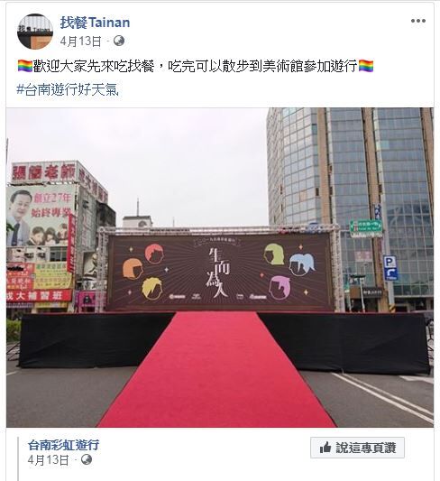Click the 找餐Tainan profile picture
Image resolution: width=440 pixels, height=481 pixels.
coord(35,32)
